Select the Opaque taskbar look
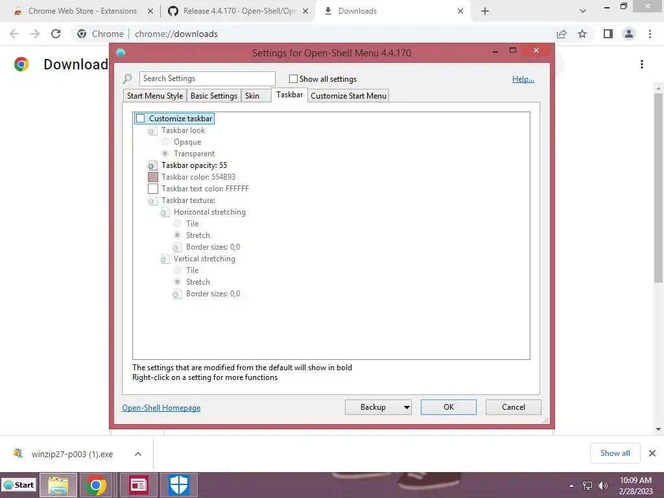This screenshot has width=664, height=498. point(165,142)
